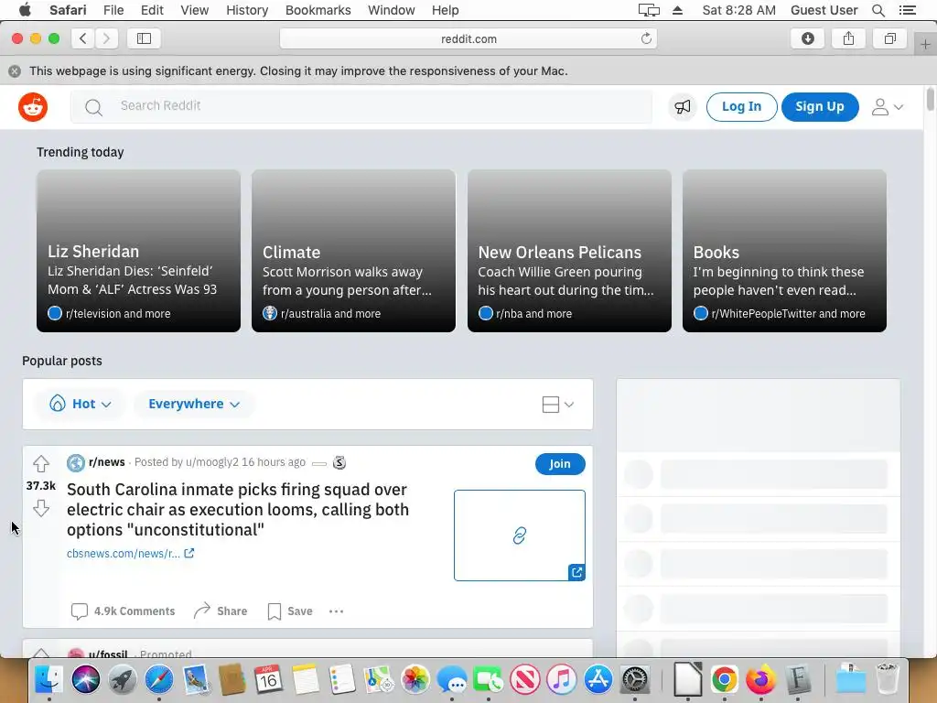Open the Bookmarks menu
This screenshot has height=703, width=937.
[x=318, y=10]
